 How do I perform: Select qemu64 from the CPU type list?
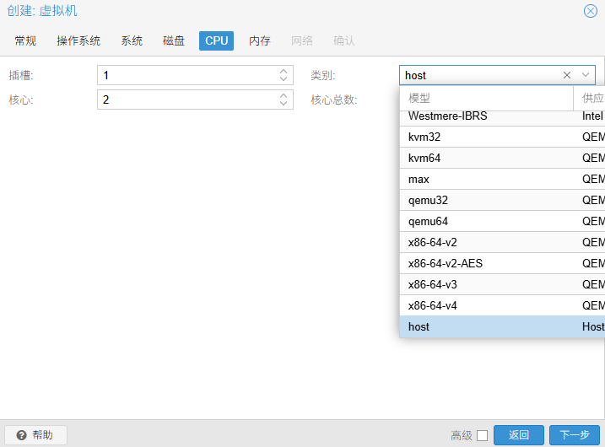tap(428, 221)
